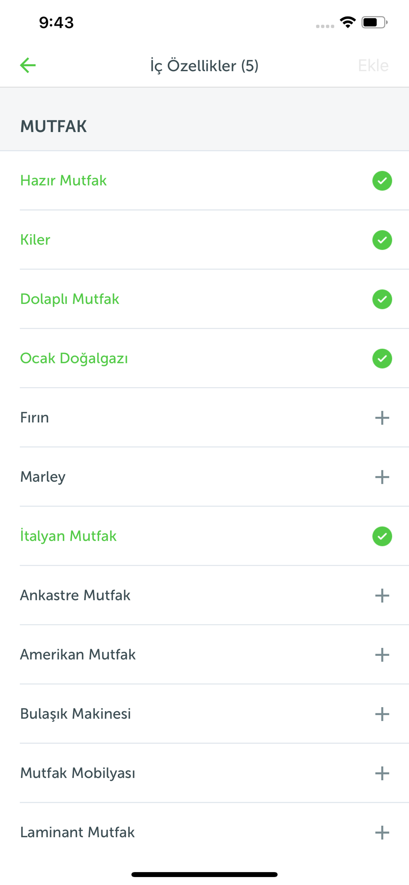
Task: Tap the Hazır Mutfak label text
Action: [63, 181]
